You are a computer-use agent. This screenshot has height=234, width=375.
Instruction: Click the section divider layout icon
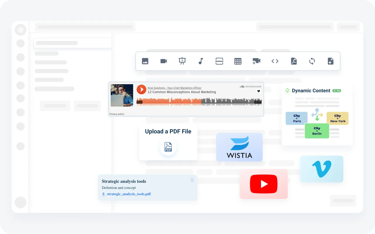pos(219,61)
